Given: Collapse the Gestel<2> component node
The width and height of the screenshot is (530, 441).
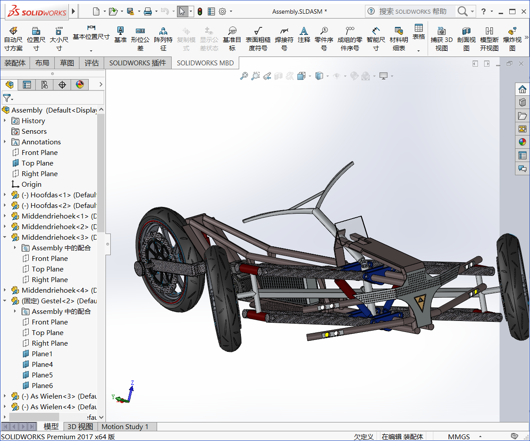Looking at the screenshot, I should 5,301.
